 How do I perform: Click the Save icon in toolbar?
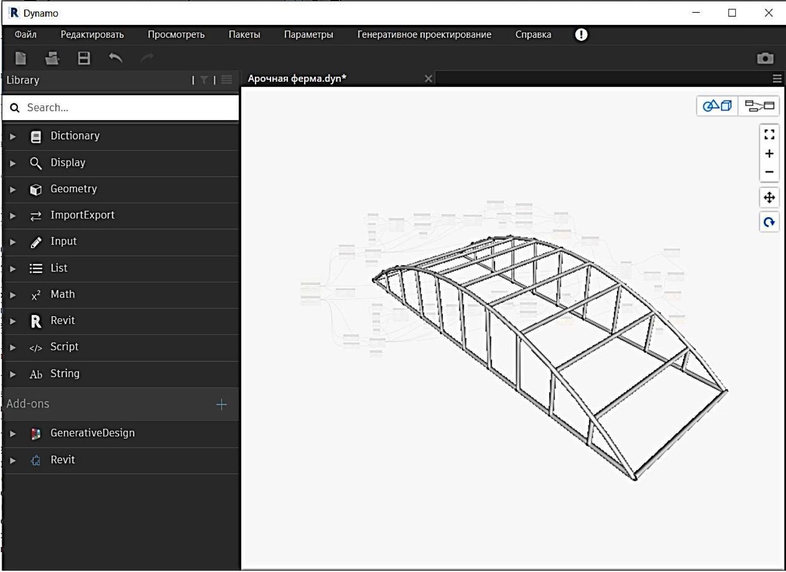[84, 58]
